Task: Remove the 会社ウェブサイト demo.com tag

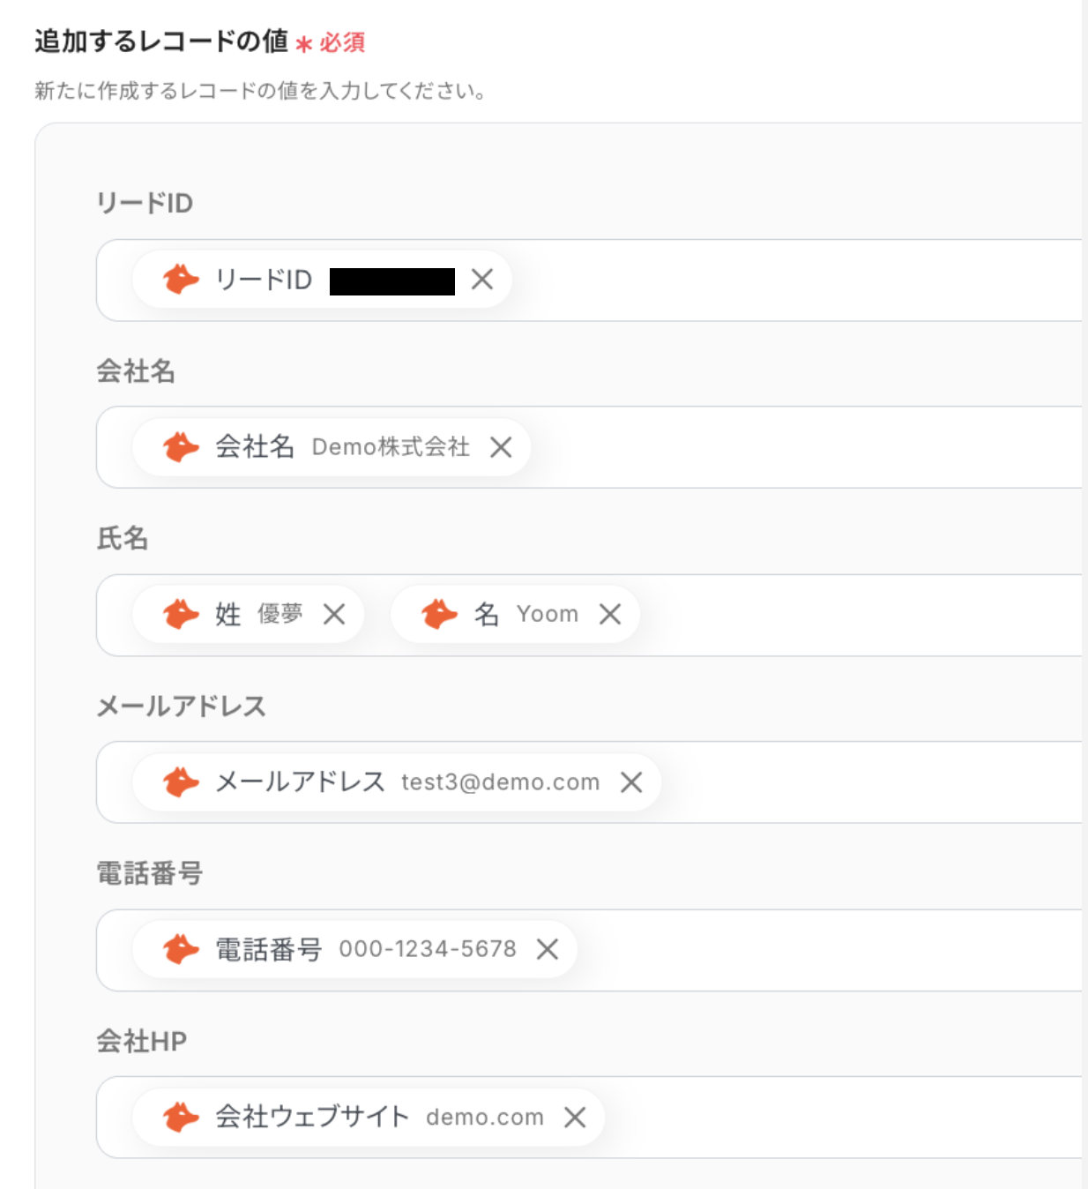Action: [575, 1118]
